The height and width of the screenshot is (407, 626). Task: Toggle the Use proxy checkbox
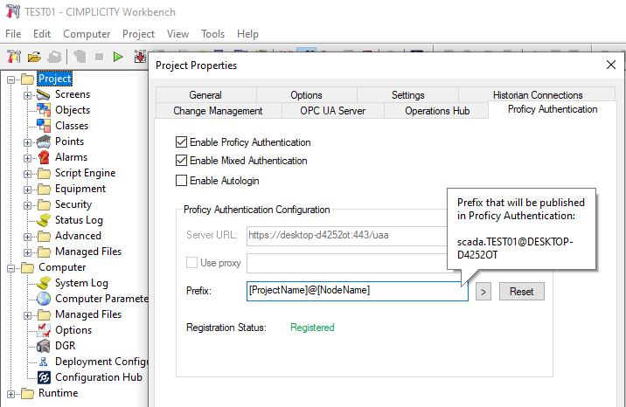pos(191,263)
